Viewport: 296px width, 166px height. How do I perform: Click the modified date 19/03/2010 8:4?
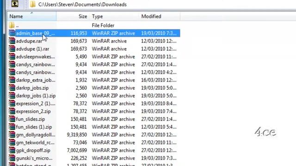point(159,103)
